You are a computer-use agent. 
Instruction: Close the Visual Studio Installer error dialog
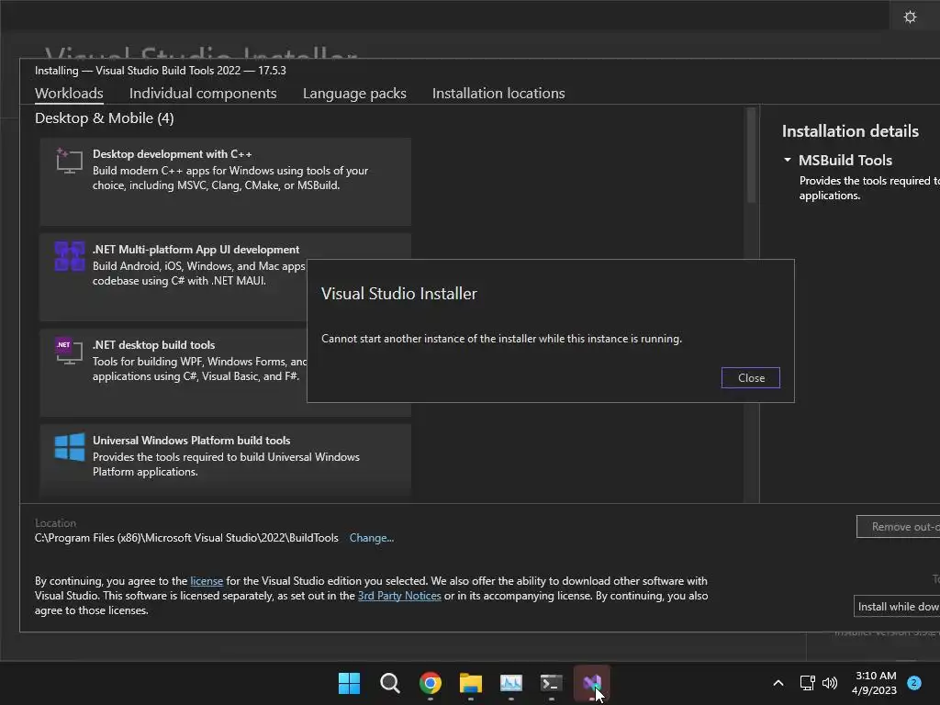751,377
